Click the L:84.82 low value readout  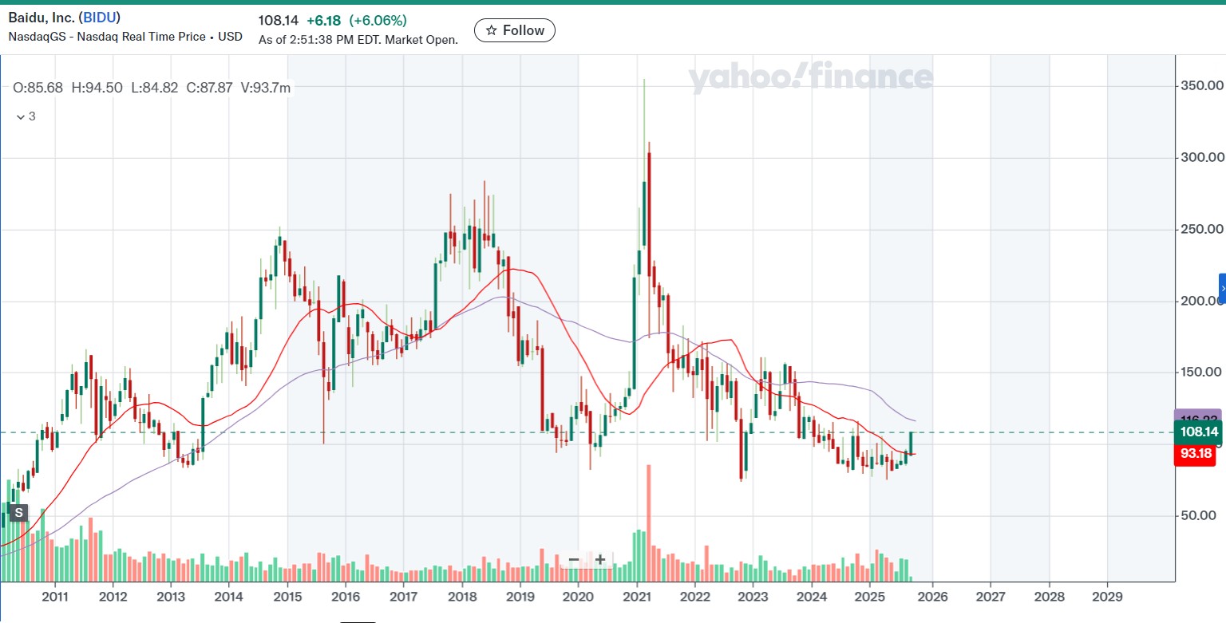point(154,88)
